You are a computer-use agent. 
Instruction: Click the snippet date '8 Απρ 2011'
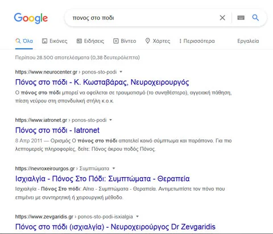tap(28, 141)
